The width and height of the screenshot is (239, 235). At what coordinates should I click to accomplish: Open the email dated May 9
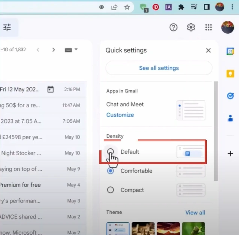tap(43, 169)
